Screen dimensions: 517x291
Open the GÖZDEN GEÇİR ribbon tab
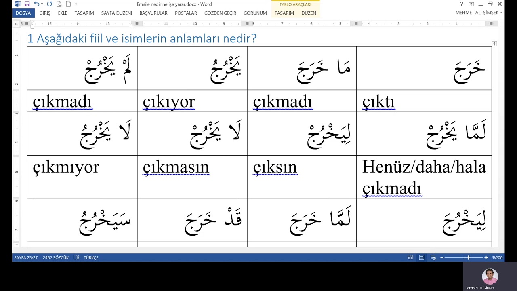[x=220, y=13]
